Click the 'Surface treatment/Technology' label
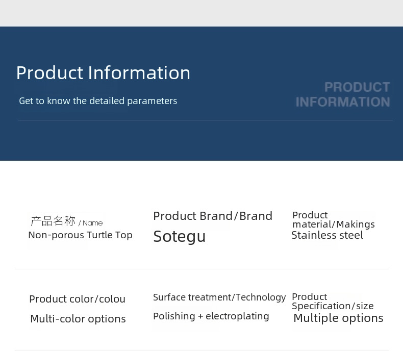Image resolution: width=403 pixels, height=351 pixels. pos(219,297)
